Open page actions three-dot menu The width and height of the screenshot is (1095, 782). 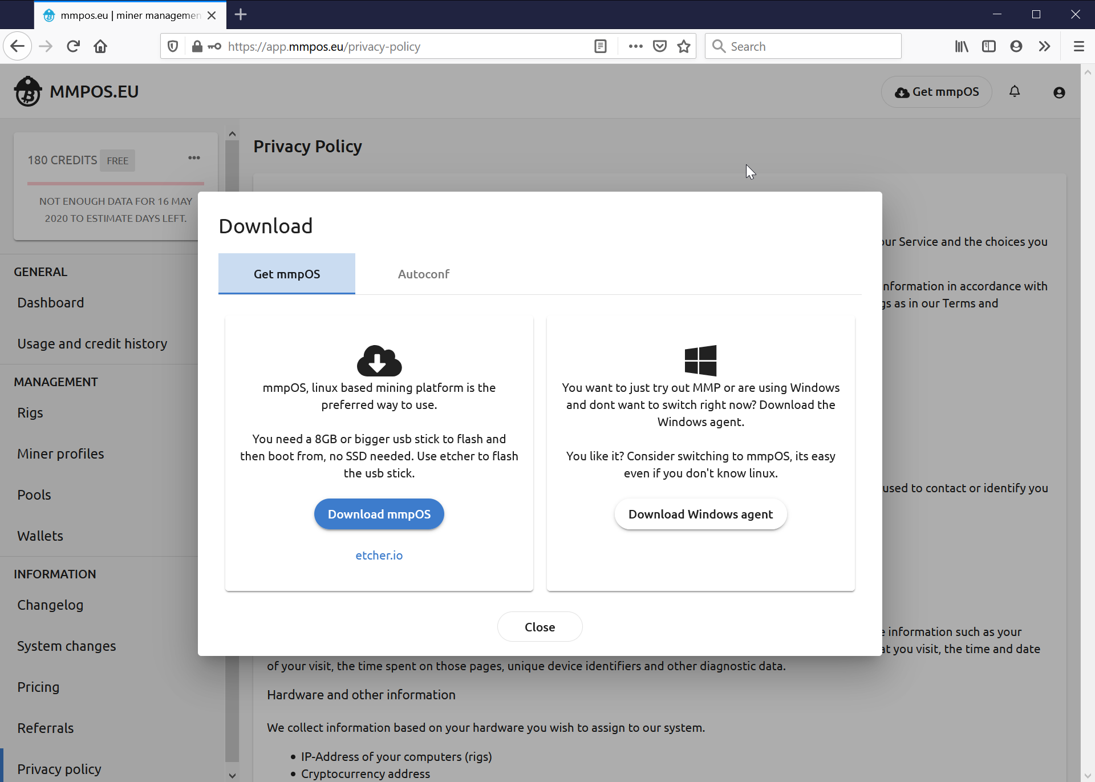click(x=635, y=46)
